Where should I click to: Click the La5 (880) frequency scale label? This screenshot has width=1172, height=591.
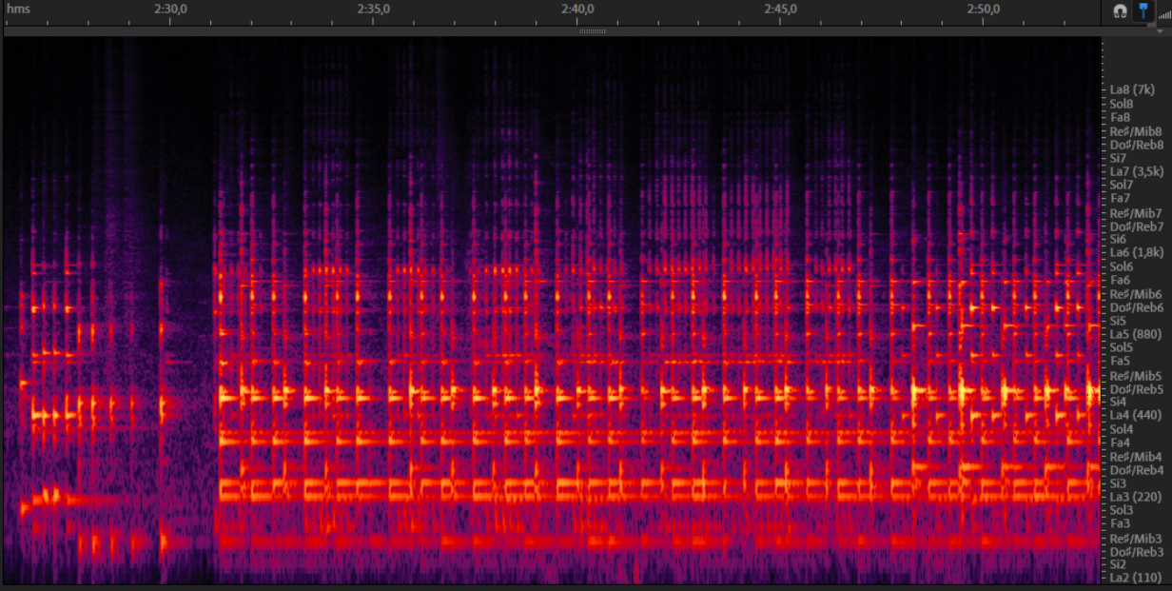(1132, 334)
